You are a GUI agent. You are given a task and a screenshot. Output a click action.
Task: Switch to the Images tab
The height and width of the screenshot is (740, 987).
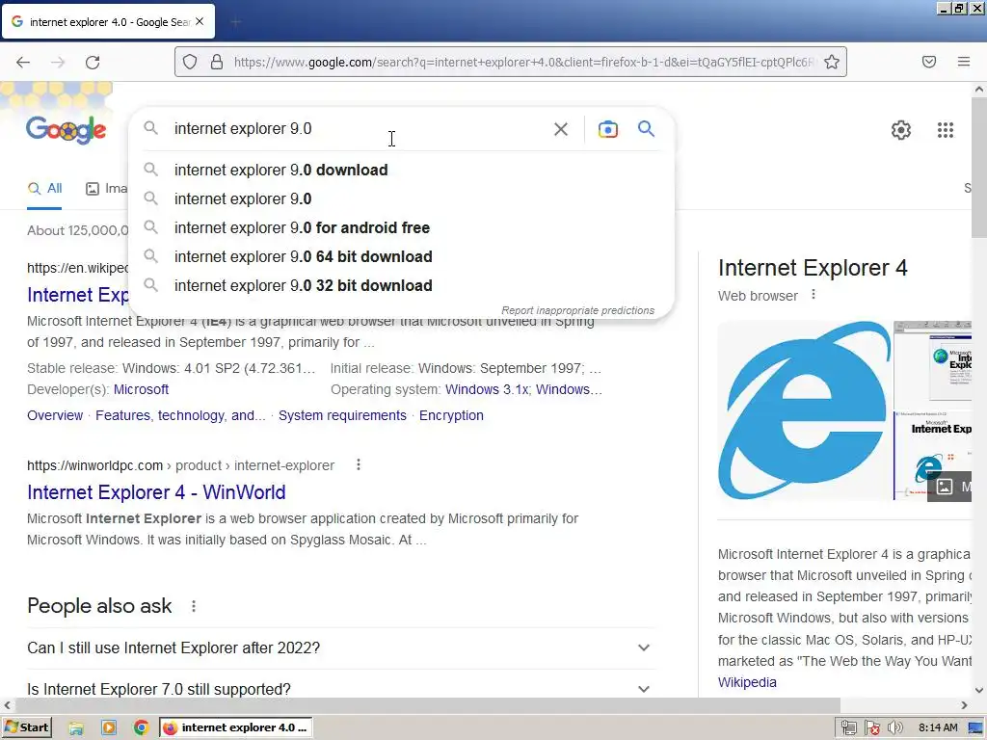tap(106, 189)
